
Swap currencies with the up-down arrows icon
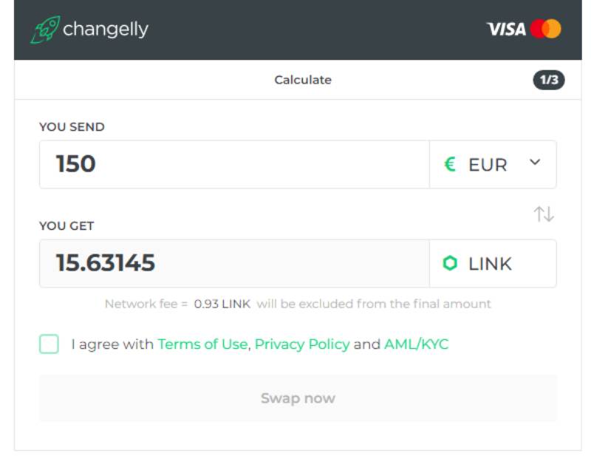click(544, 214)
